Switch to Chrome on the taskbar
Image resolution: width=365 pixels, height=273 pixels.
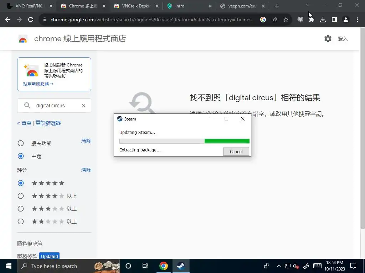(163, 266)
